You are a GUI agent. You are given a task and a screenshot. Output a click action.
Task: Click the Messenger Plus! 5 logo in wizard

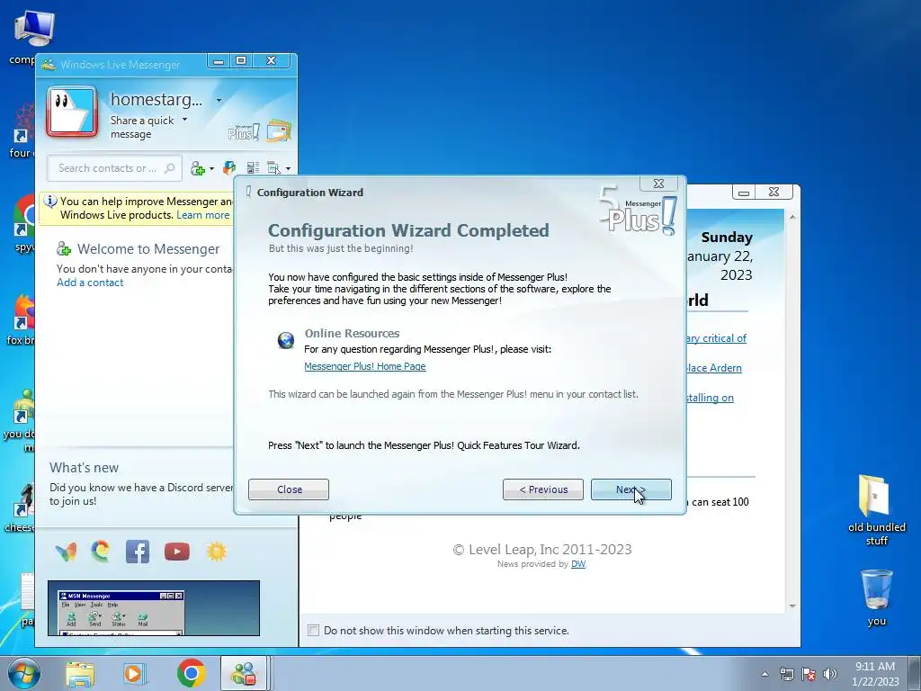tap(639, 212)
